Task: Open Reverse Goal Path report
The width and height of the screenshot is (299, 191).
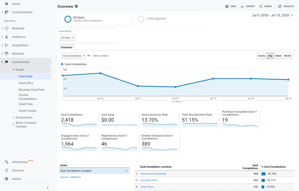Action: tap(31, 89)
